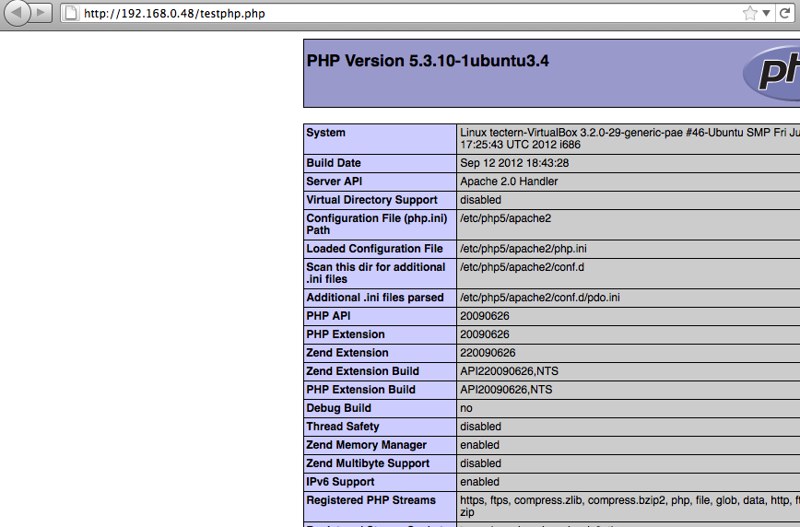
Task: Select the Linux tectern-VirtualBox system value
Action: 630,139
